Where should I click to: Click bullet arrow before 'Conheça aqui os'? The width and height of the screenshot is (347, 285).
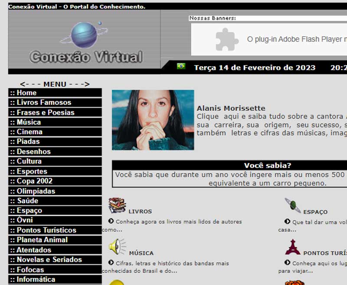click(287, 262)
